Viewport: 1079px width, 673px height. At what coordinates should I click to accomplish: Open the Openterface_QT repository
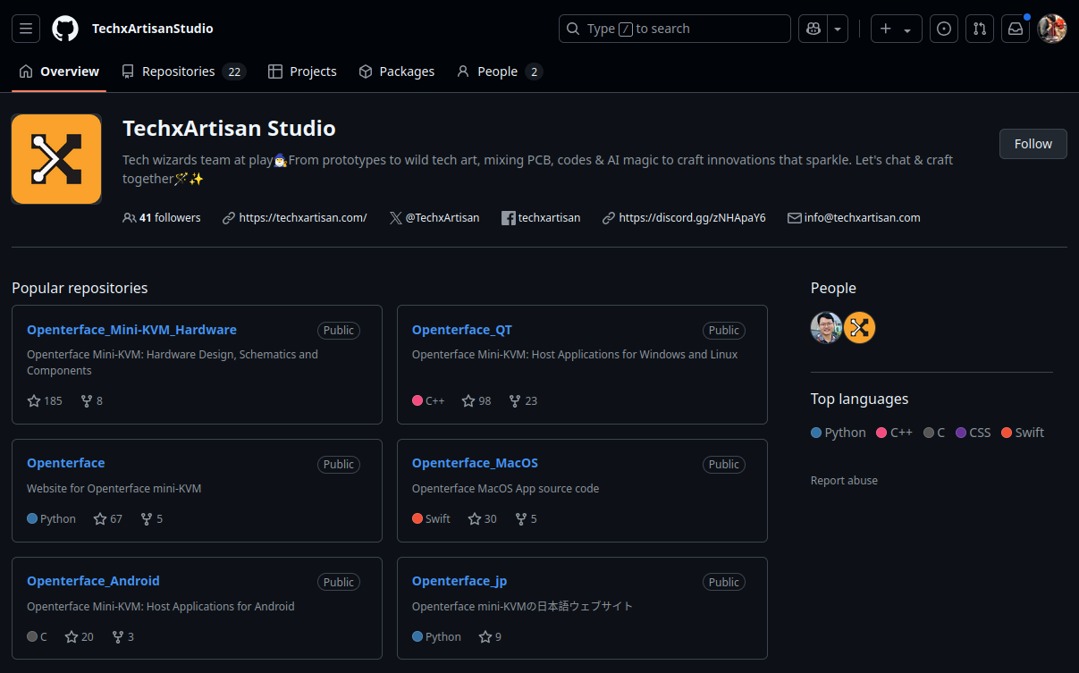pos(461,330)
